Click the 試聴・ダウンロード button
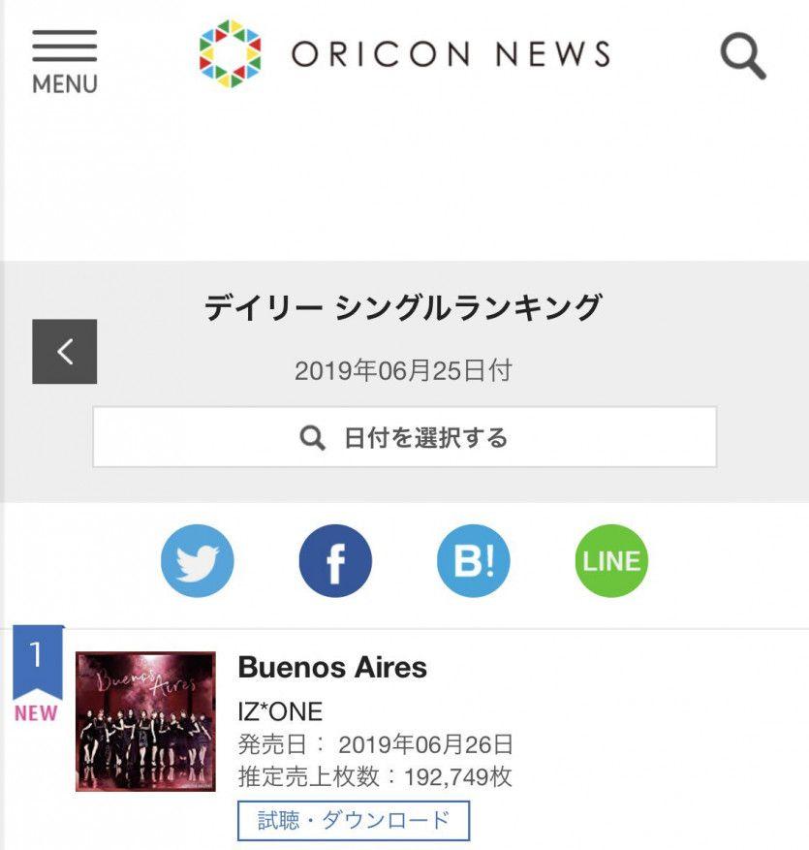This screenshot has width=809, height=850. (x=354, y=820)
